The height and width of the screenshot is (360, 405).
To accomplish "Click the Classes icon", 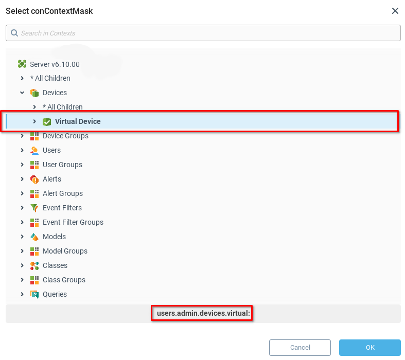I will click(x=34, y=265).
